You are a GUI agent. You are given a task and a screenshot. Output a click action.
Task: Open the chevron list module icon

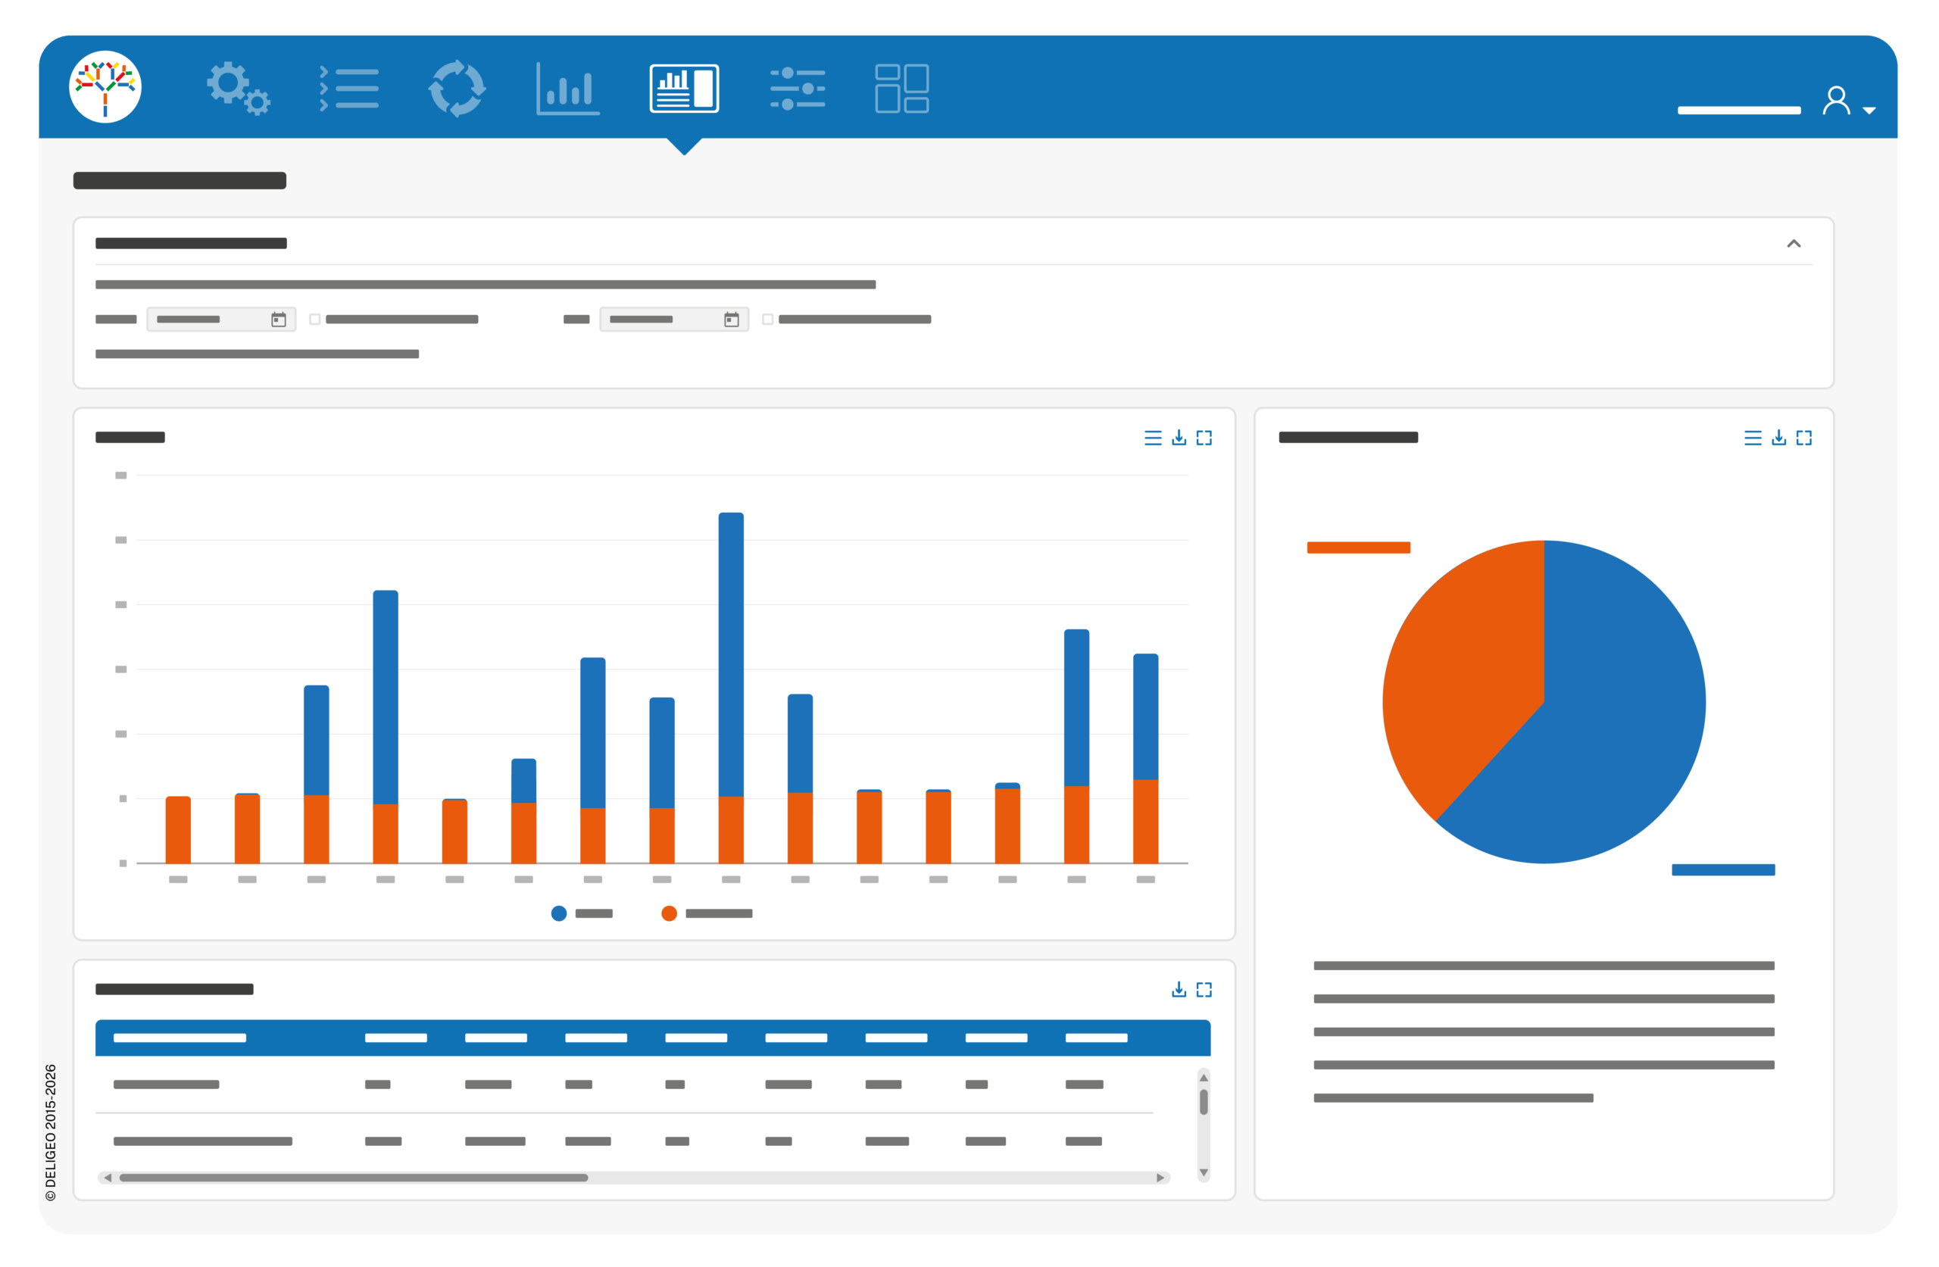348,88
